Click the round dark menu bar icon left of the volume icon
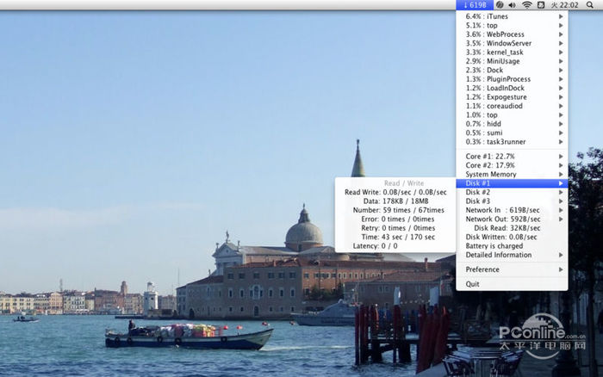This screenshot has width=603, height=377. (499, 5)
